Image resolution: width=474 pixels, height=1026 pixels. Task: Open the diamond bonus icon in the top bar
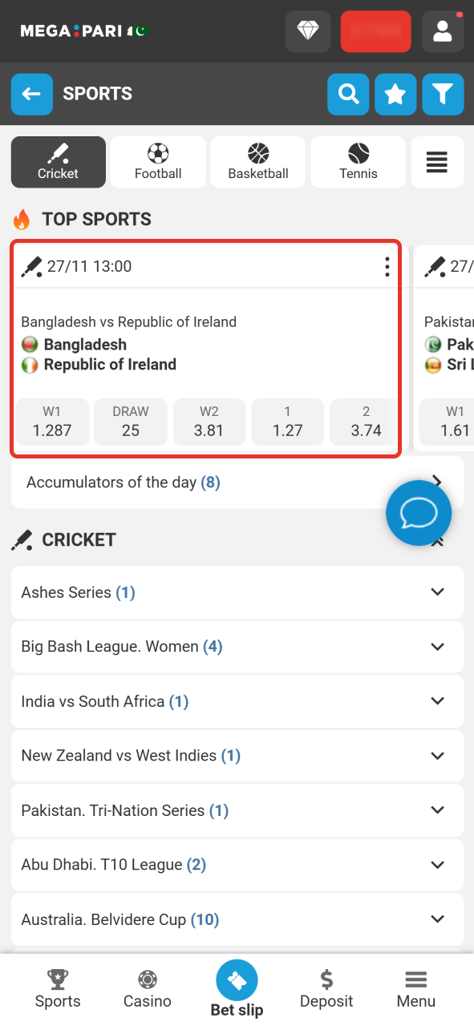308,31
